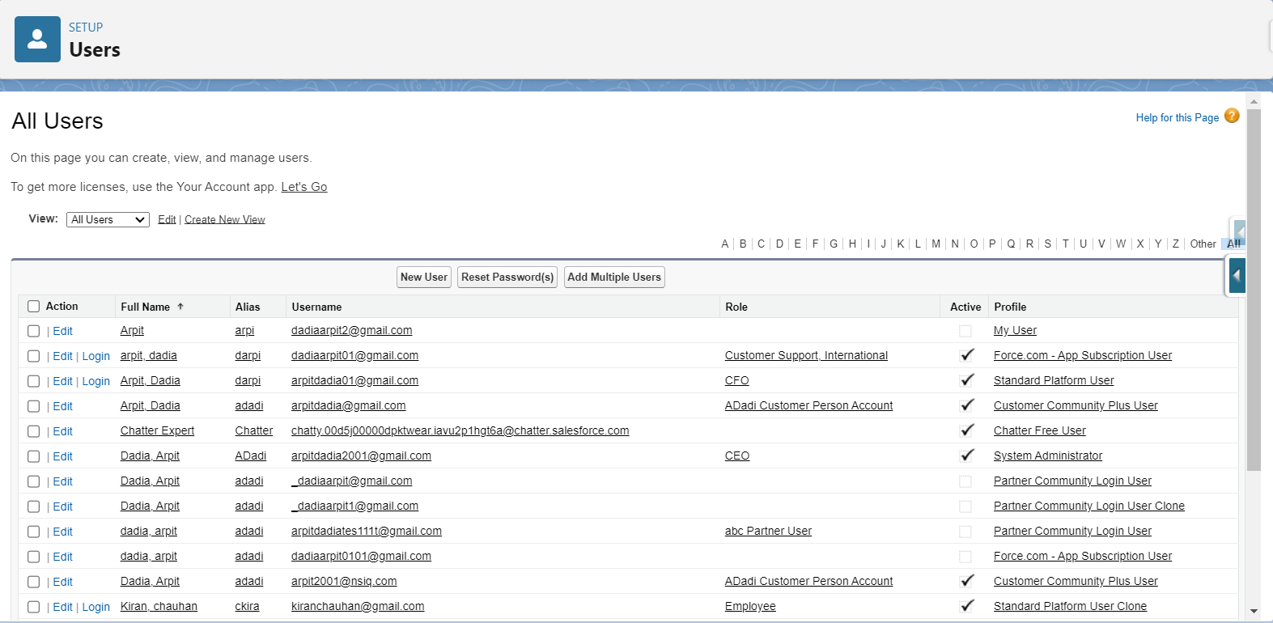Select checkbox for Kiran, chauhan row
This screenshot has width=1273, height=623.
(33, 607)
